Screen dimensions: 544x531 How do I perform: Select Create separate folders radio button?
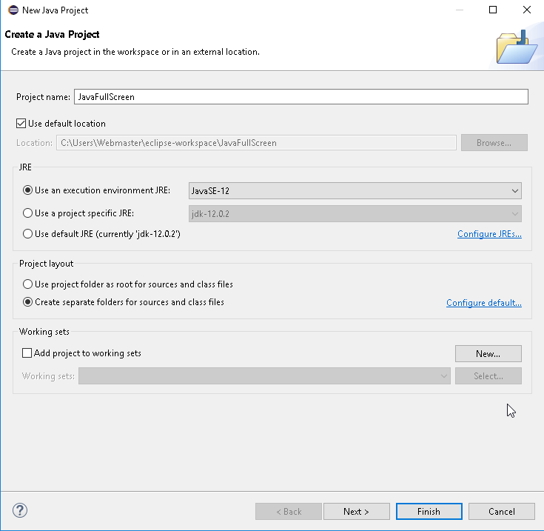coord(28,302)
